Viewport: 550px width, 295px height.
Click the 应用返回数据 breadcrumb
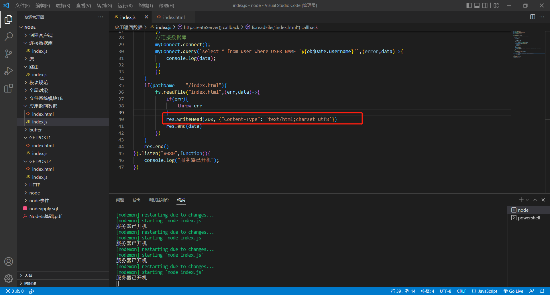point(128,27)
